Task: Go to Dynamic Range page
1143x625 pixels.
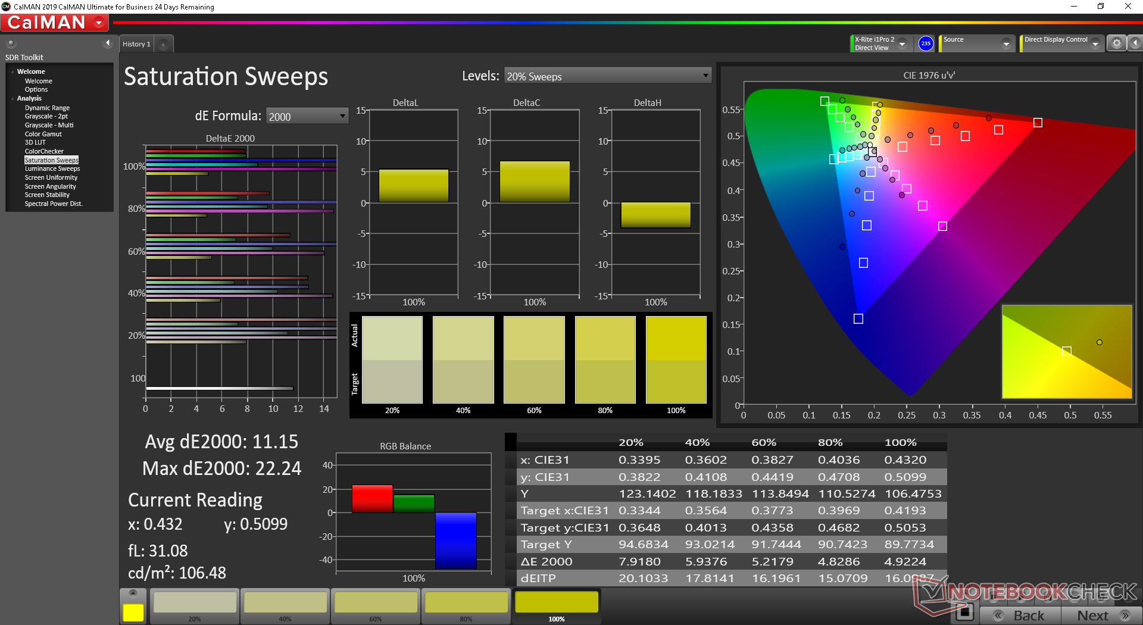Action: coord(47,108)
